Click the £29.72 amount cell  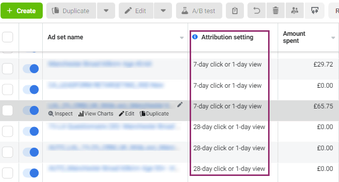tap(323, 65)
